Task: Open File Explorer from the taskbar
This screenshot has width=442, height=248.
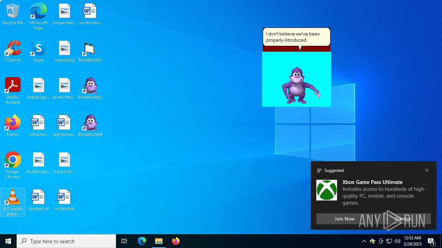Action: point(159,241)
